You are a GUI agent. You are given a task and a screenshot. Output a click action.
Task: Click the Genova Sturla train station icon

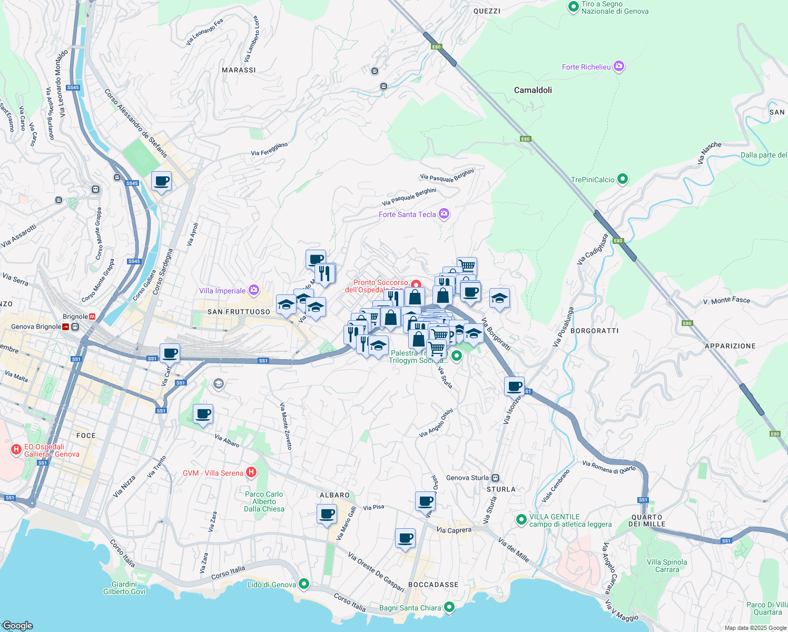pyautogui.click(x=495, y=478)
